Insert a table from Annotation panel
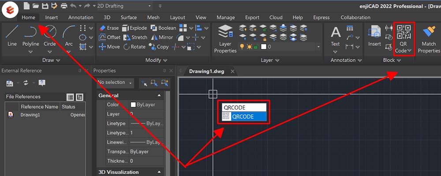This screenshot has width=441, height=176. pos(350,28)
